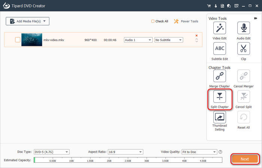Image resolution: width=262 pixels, height=168 pixels.
Task: Open the Subtitle Edit ABC tool
Action: [x=220, y=49]
